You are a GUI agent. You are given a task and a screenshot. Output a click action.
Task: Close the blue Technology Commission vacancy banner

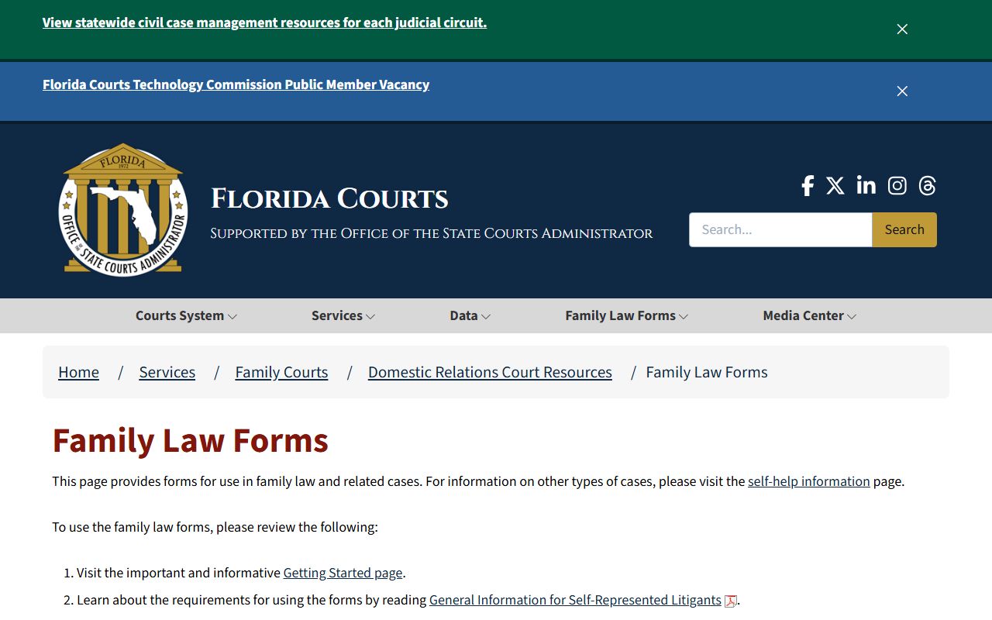tap(902, 91)
